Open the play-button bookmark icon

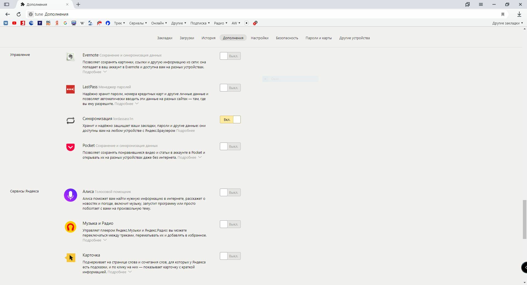tap(246, 23)
